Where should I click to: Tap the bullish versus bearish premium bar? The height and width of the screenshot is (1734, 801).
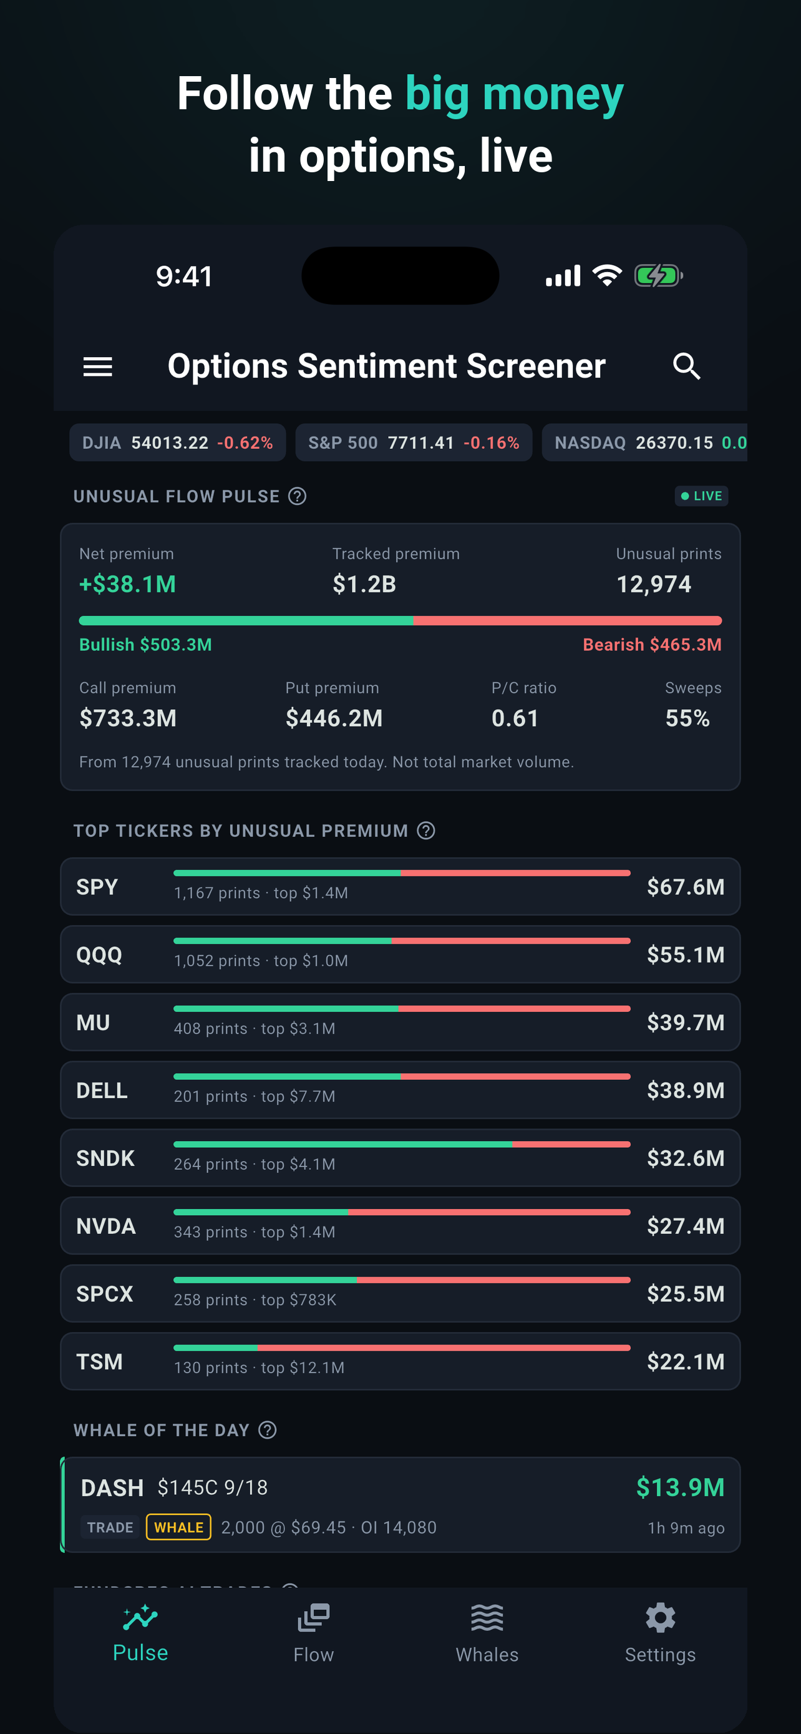pos(400,620)
